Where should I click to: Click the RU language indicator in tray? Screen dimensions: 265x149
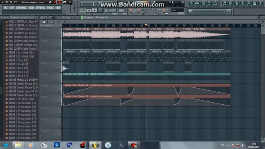point(222,145)
